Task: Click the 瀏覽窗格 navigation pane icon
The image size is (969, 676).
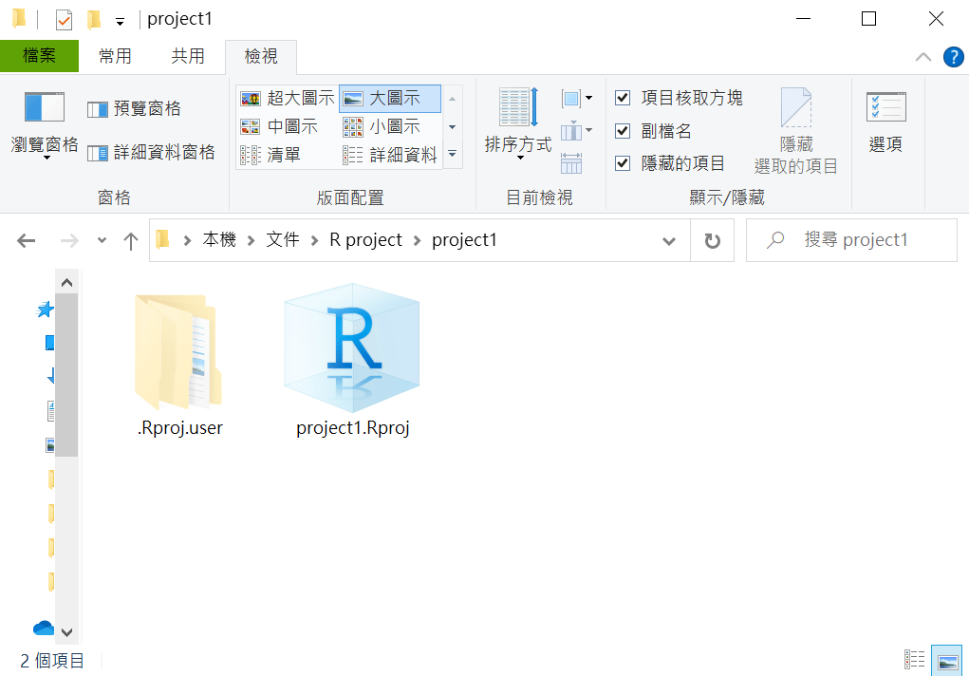Action: click(44, 108)
